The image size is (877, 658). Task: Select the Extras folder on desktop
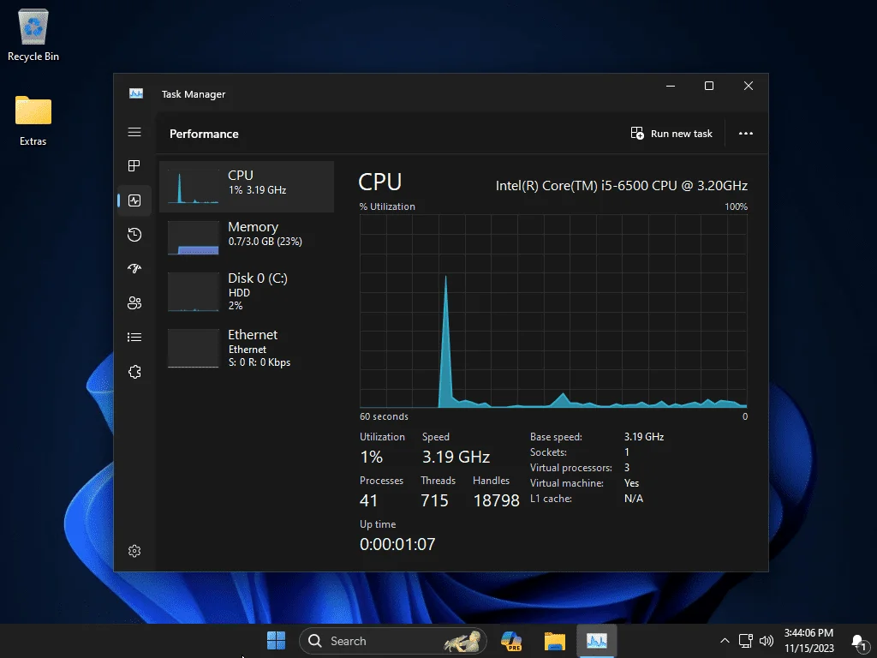click(33, 120)
